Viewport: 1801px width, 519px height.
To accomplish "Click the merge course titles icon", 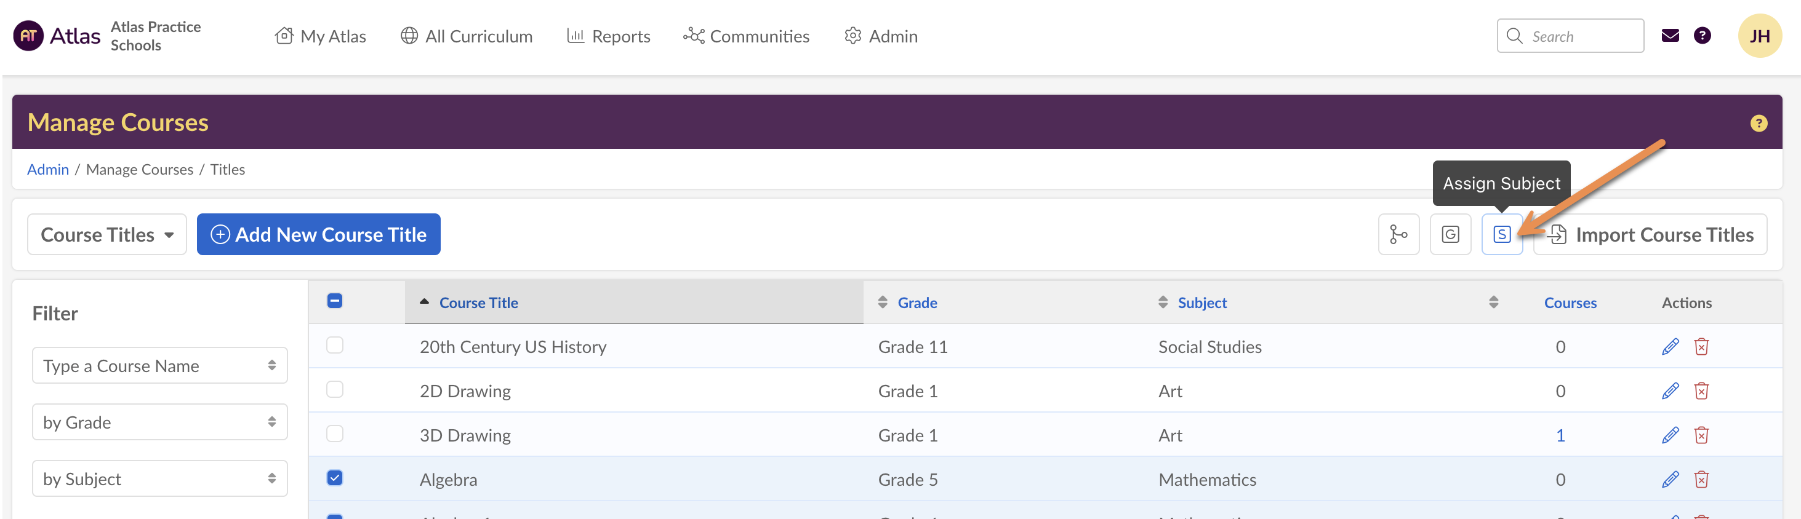I will [1398, 235].
